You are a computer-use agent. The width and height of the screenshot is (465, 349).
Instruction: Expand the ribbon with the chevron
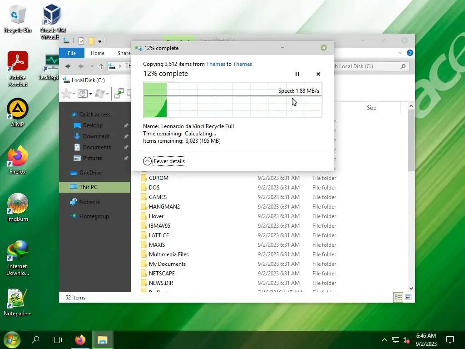pyautogui.click(x=400, y=53)
